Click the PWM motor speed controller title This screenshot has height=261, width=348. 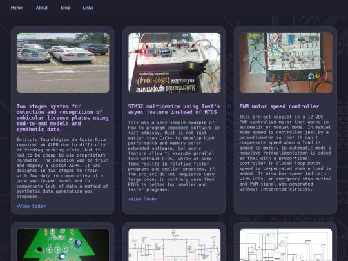[279, 106]
